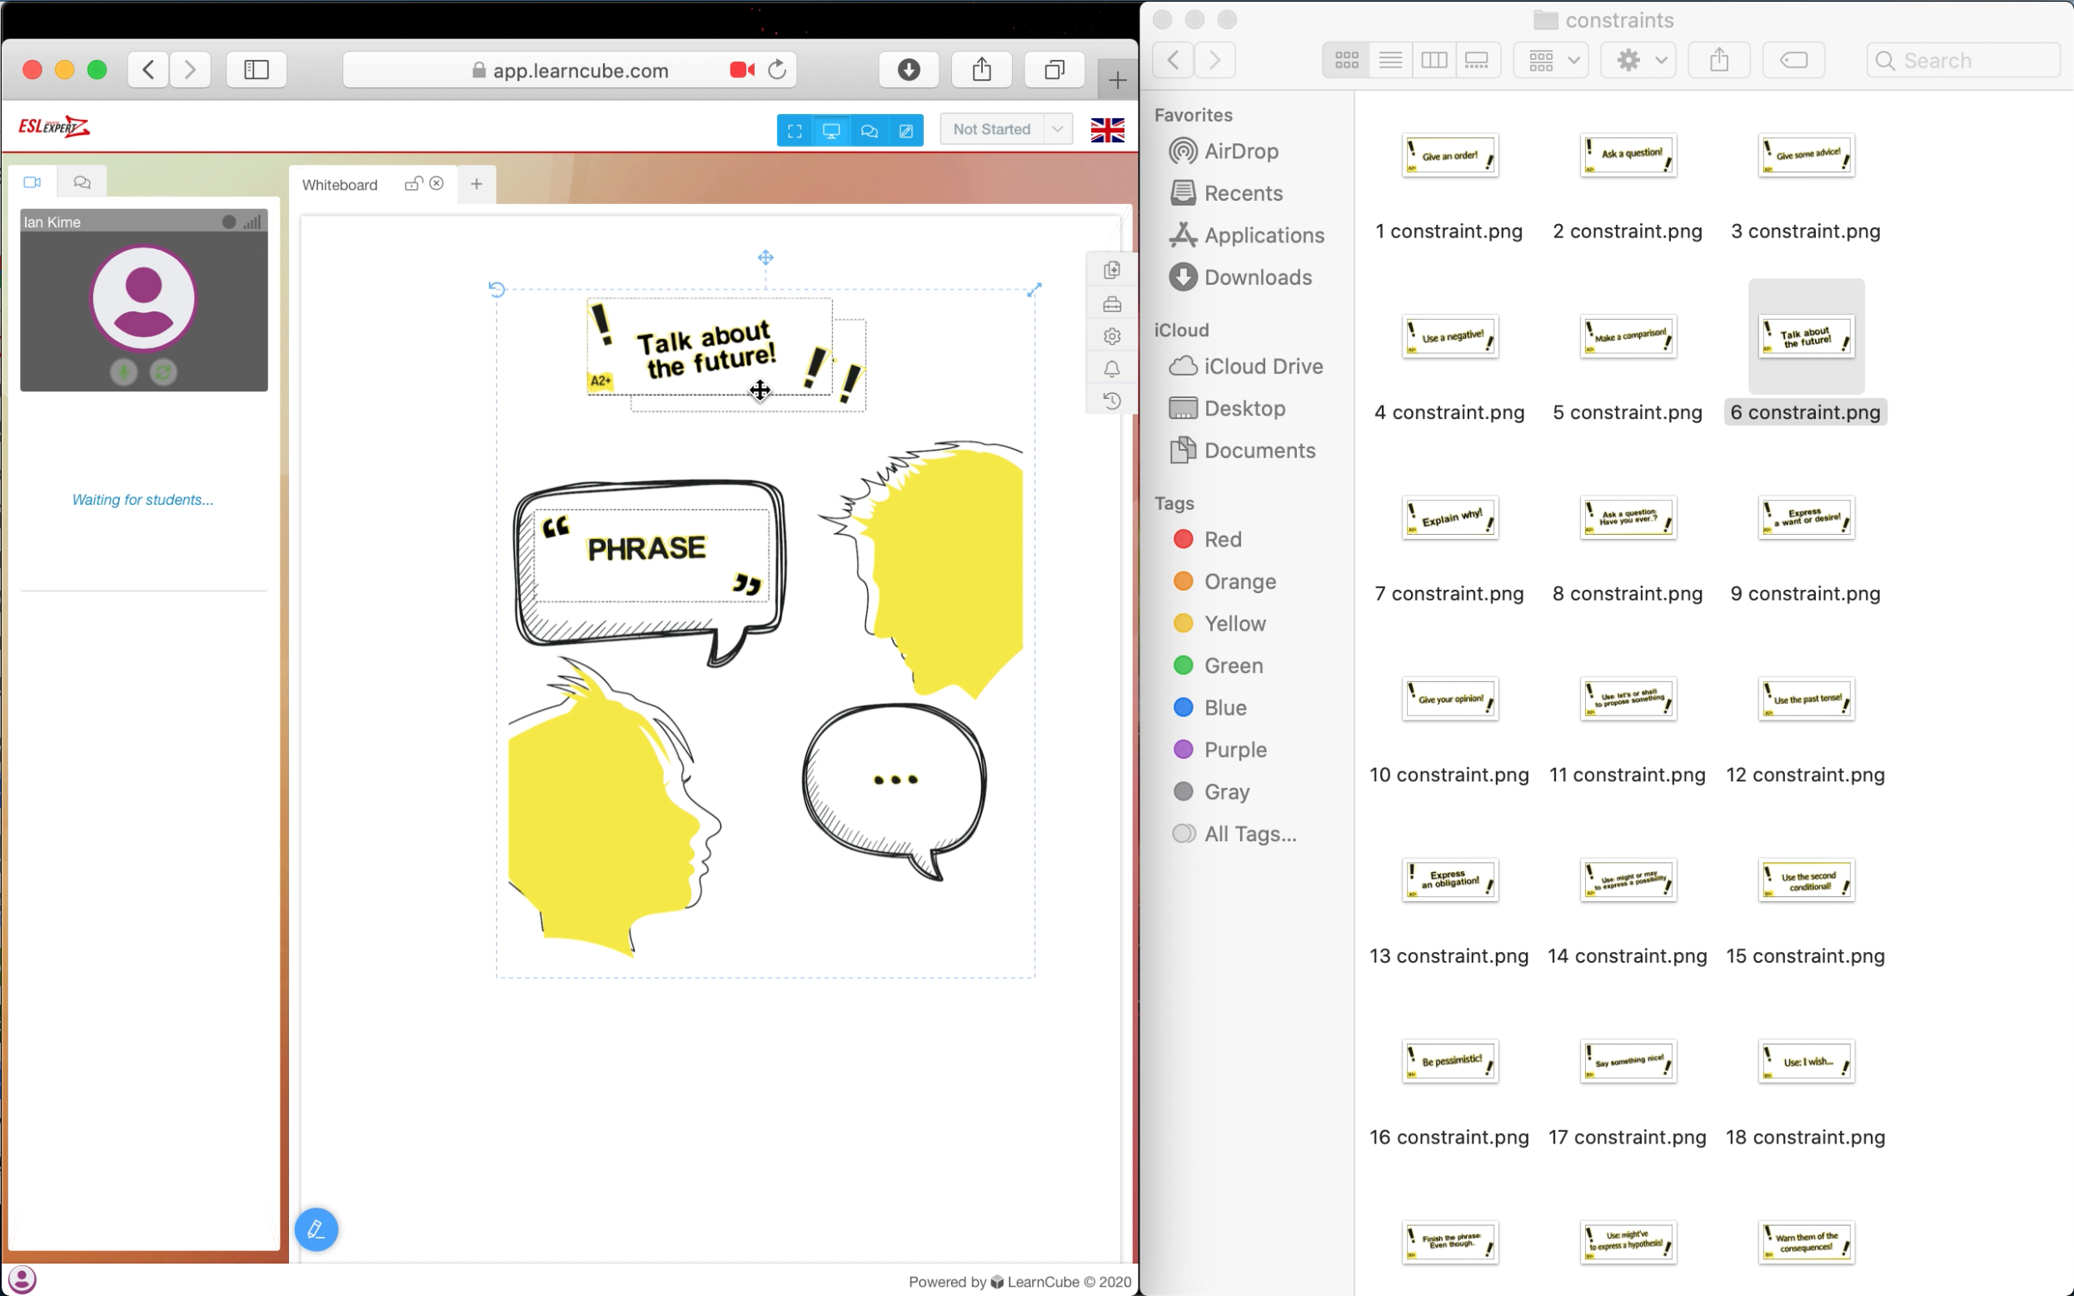Select the Blue tag

[x=1224, y=708]
